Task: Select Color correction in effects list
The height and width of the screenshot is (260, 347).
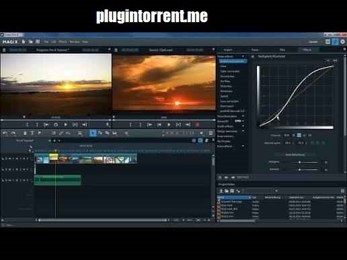Action: coord(230,71)
